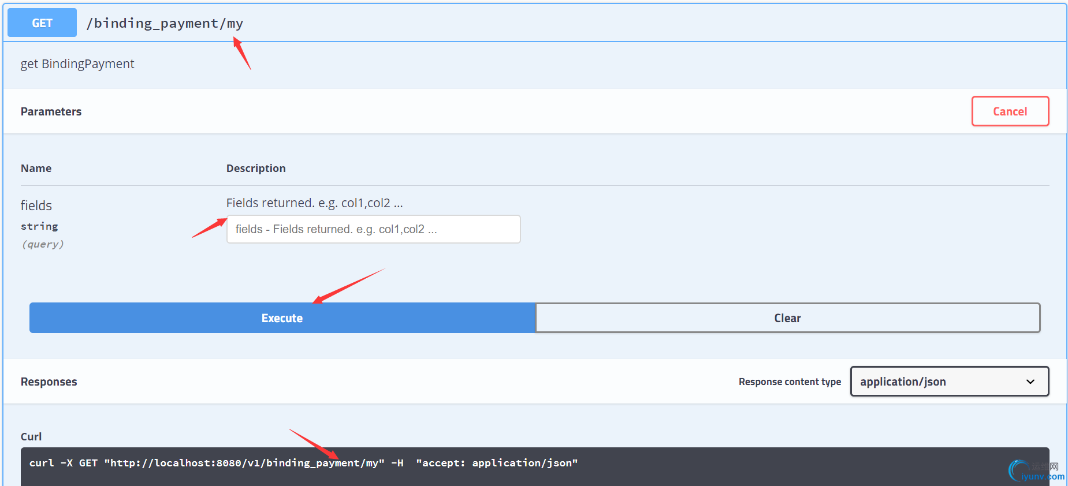Click the Clear button
The width and height of the screenshot is (1068, 486).
[x=787, y=318]
